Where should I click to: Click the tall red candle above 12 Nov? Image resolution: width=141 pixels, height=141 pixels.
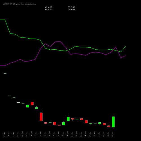pos(41,117)
